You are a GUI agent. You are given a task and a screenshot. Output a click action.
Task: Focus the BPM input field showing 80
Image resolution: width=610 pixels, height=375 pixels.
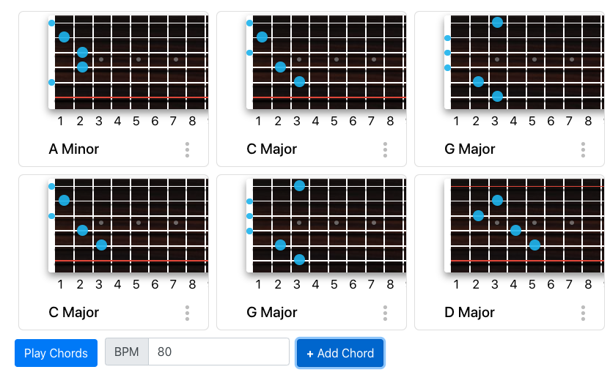pos(218,352)
